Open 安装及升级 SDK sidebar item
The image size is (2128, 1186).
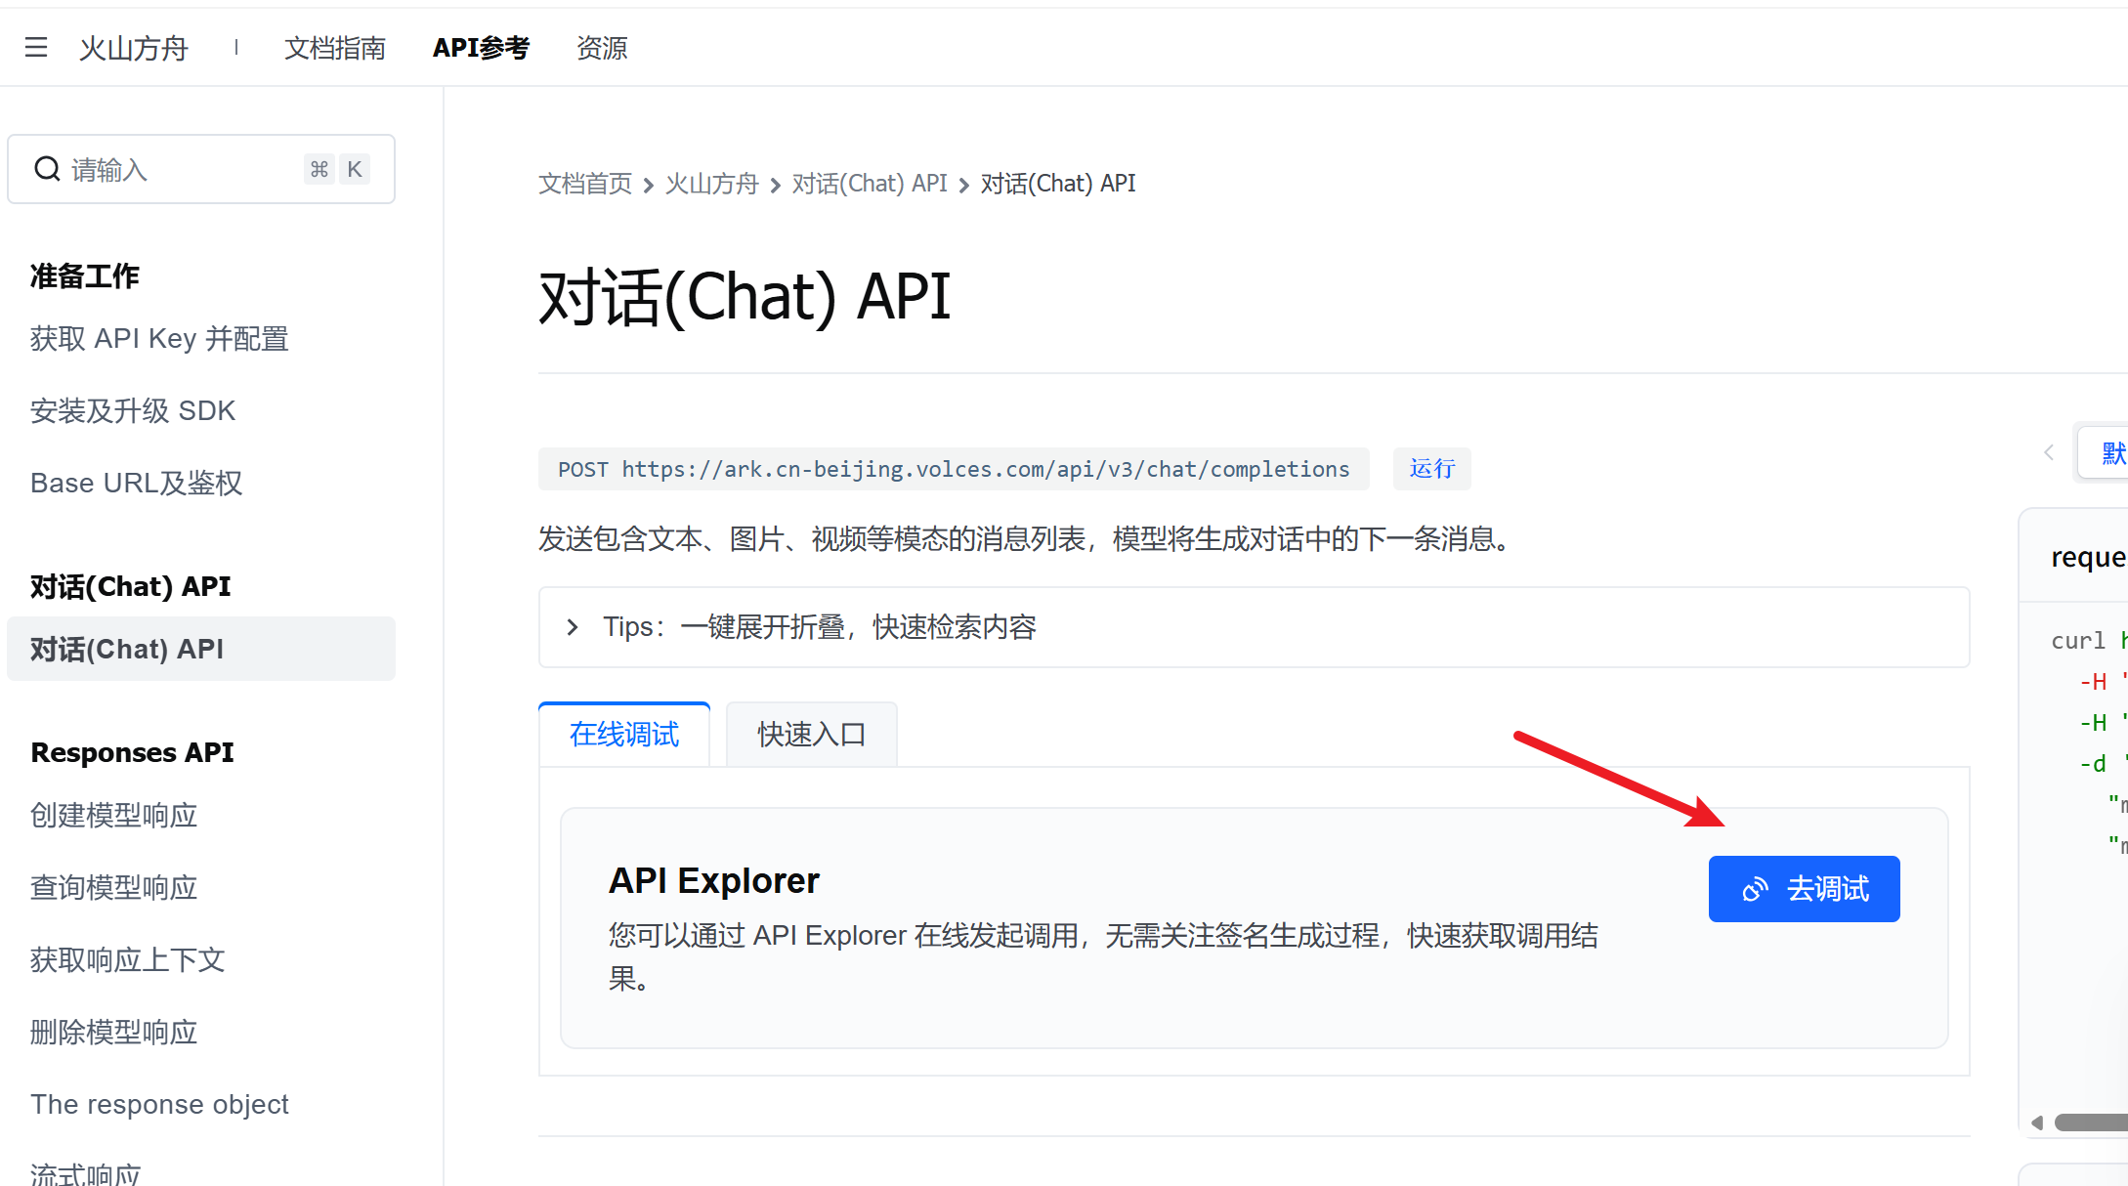click(133, 411)
